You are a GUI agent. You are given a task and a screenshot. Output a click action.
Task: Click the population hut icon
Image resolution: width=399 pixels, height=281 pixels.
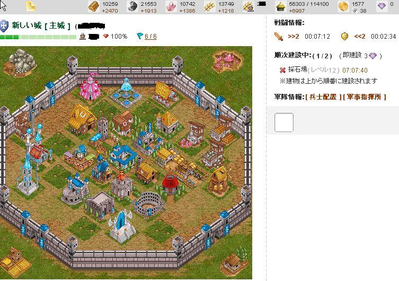point(281,6)
